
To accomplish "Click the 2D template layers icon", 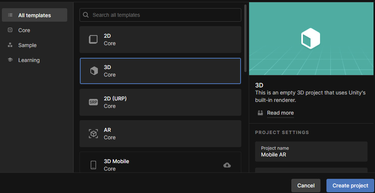I will 93,40.
